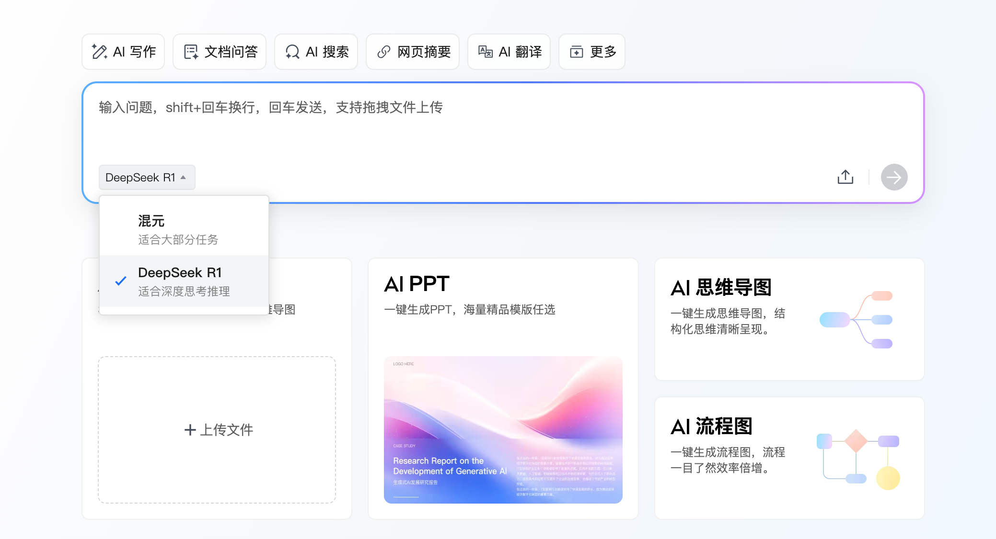Screen dimensions: 996x539
Task: Click the AI 搜索 search bubble icon
Action: [292, 52]
